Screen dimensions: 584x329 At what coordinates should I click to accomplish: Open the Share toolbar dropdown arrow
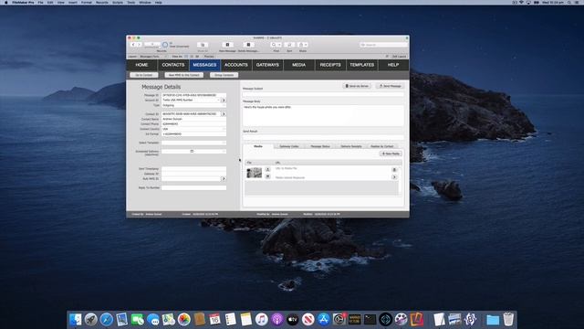coord(307,45)
